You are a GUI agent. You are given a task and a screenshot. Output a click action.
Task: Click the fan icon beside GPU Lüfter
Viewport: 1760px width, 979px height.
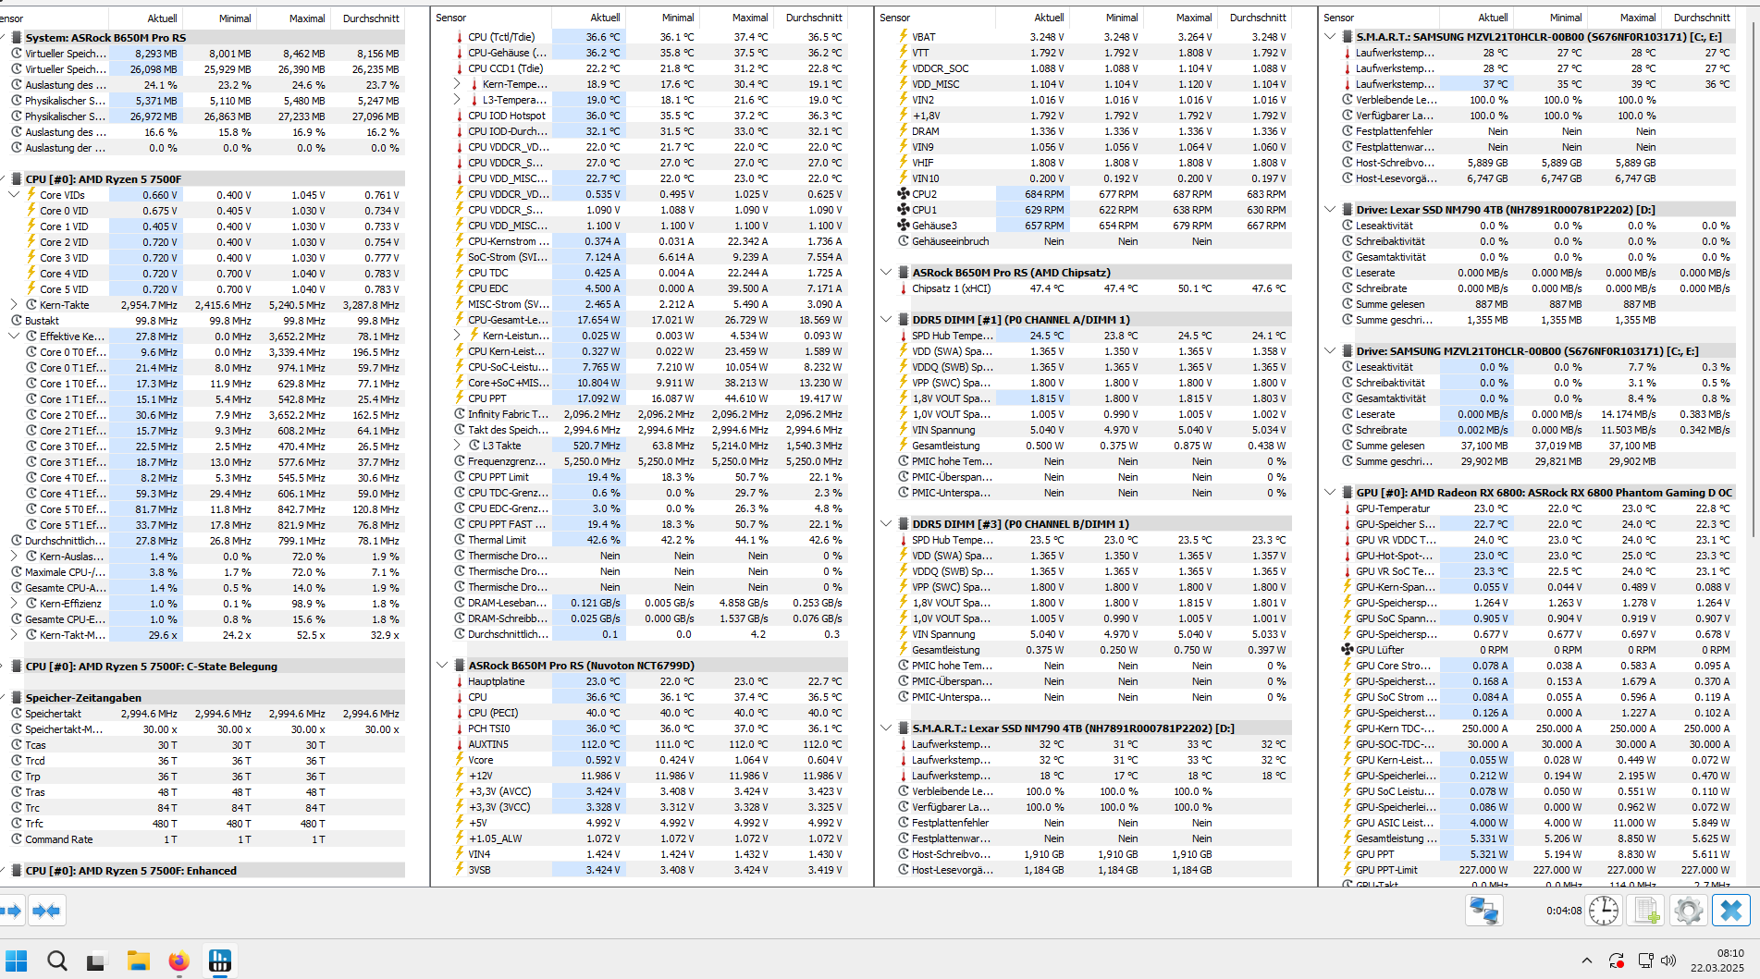[1348, 650]
